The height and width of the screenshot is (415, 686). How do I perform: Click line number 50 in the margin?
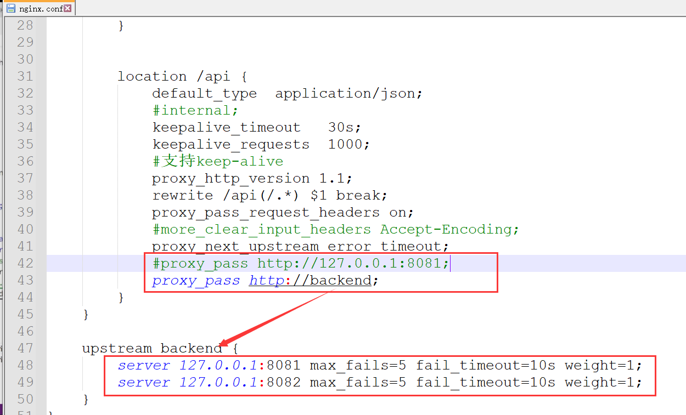coord(25,399)
